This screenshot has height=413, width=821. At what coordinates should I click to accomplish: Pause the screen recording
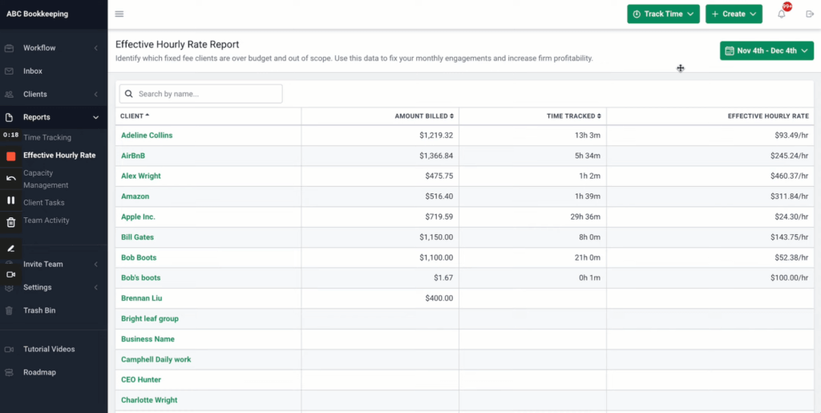10,200
